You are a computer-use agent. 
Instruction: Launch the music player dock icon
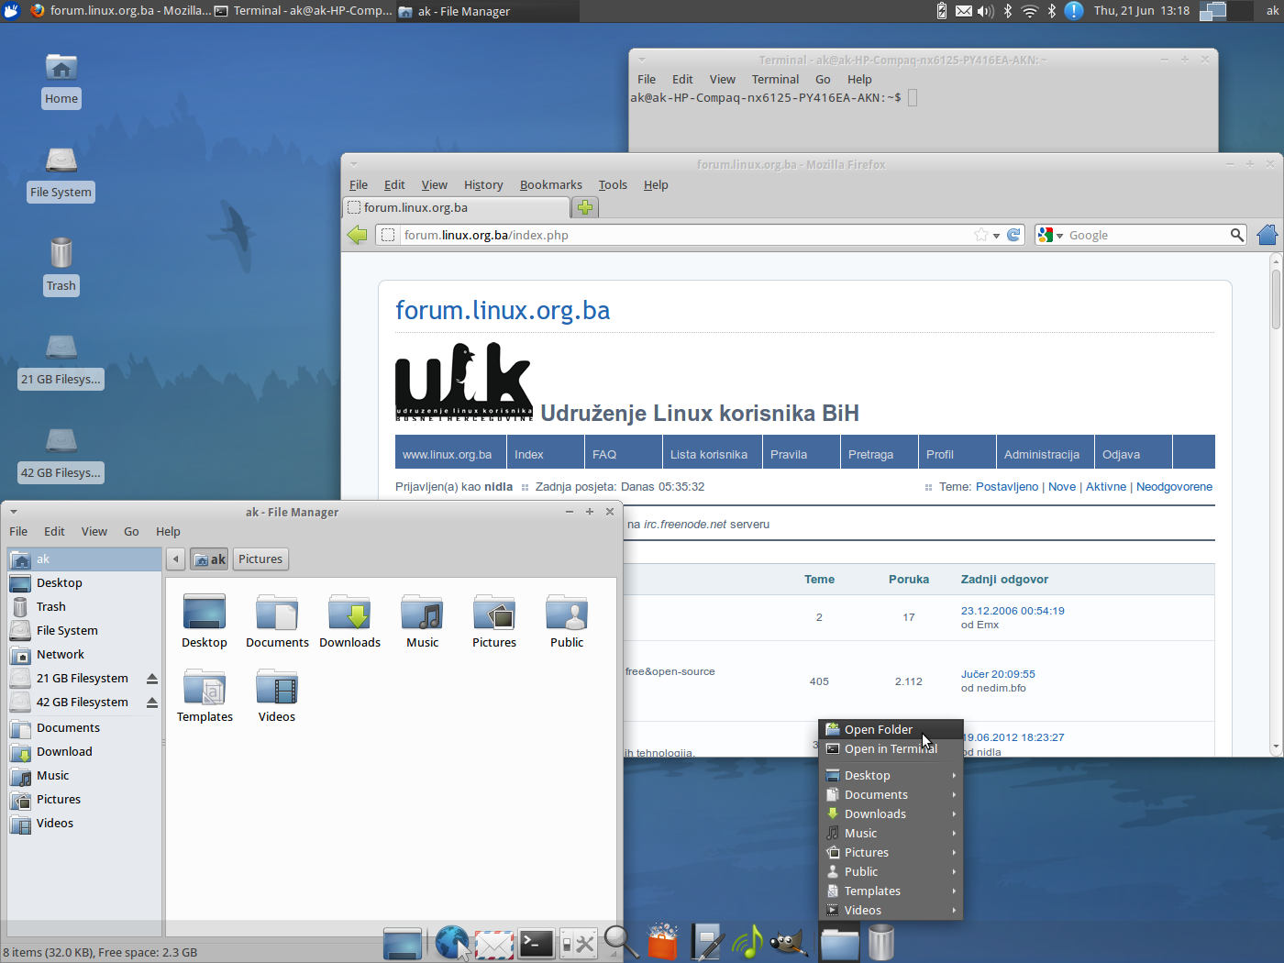pos(748,942)
